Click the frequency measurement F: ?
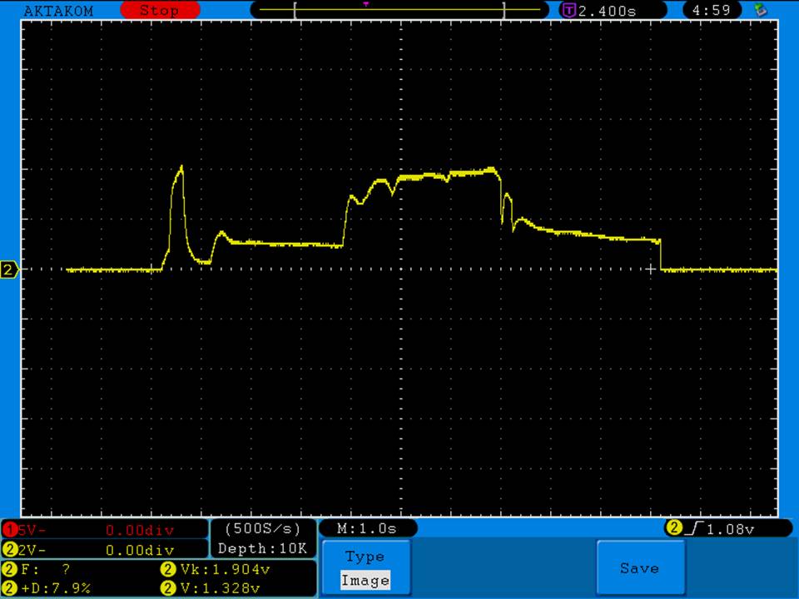Viewport: 799px width, 599px height. click(x=46, y=569)
